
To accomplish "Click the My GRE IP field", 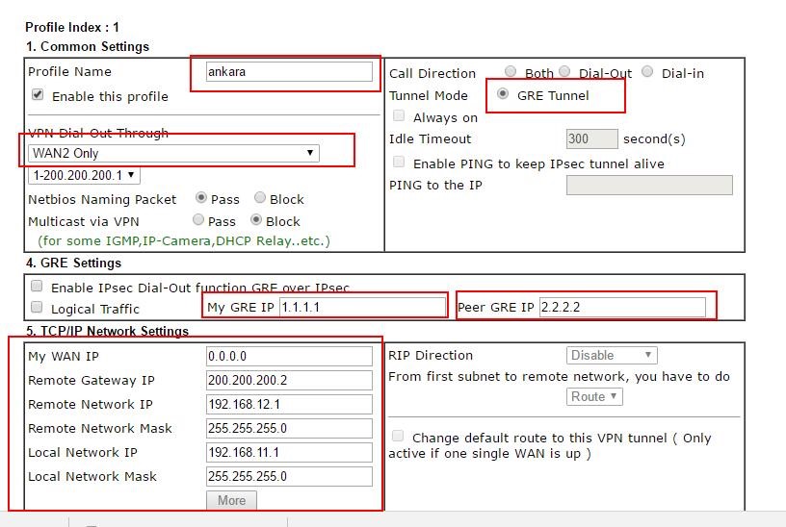I will [362, 307].
